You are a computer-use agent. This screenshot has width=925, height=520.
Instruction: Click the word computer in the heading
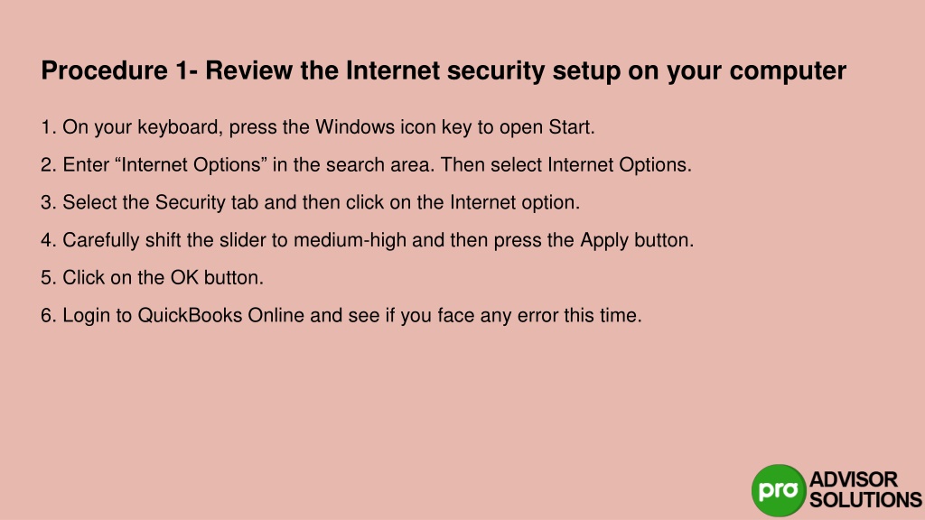click(788, 72)
